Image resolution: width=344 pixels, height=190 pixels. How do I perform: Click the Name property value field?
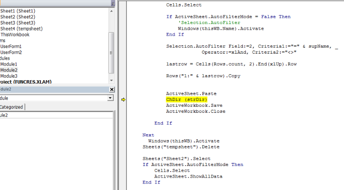tap(56, 115)
